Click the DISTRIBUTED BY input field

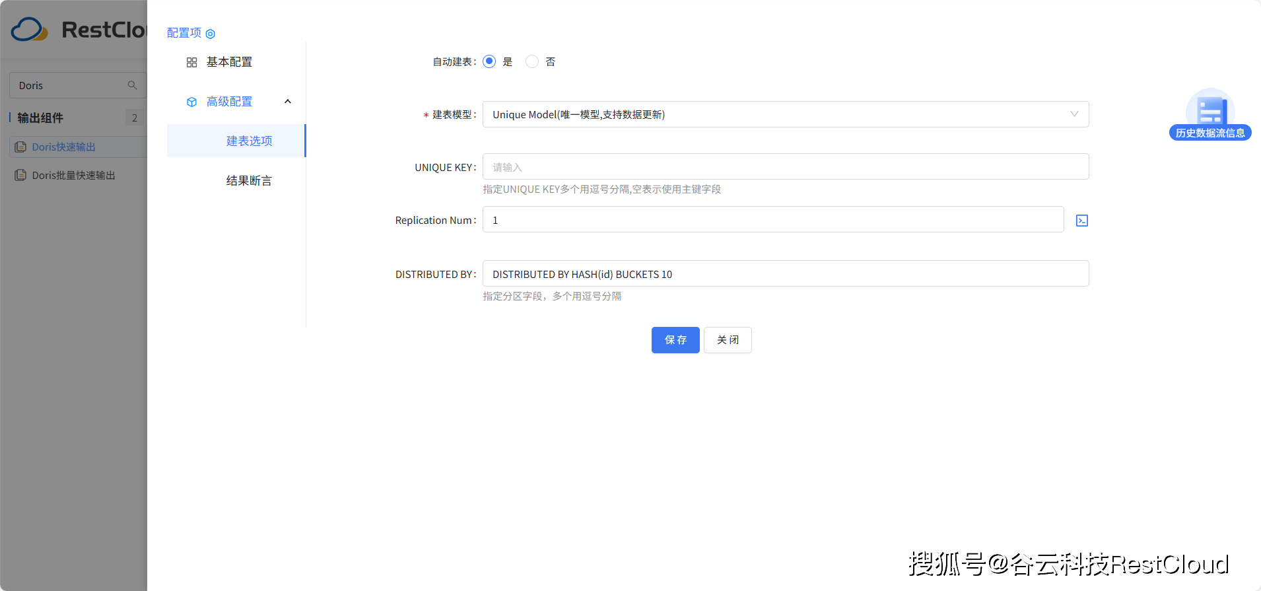[785, 274]
